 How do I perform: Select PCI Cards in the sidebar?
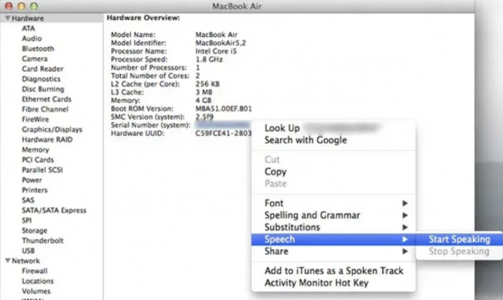click(38, 159)
